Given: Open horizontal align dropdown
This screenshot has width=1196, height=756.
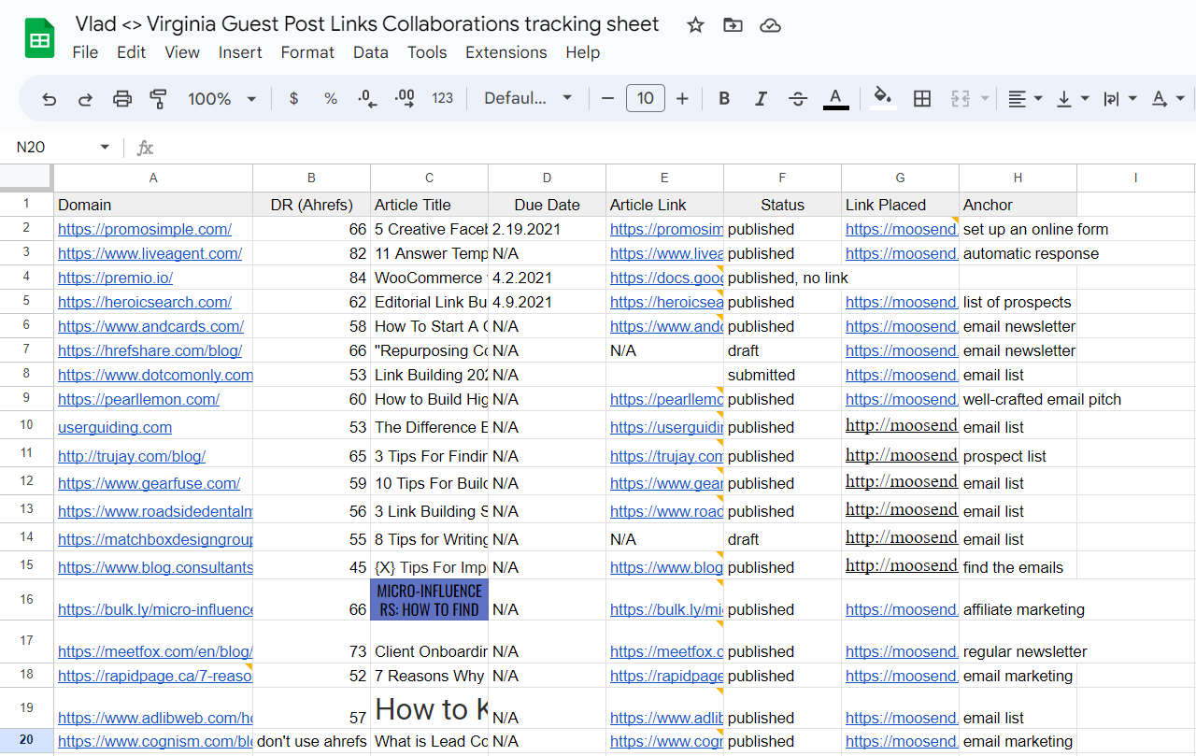Looking at the screenshot, I should coord(1025,98).
